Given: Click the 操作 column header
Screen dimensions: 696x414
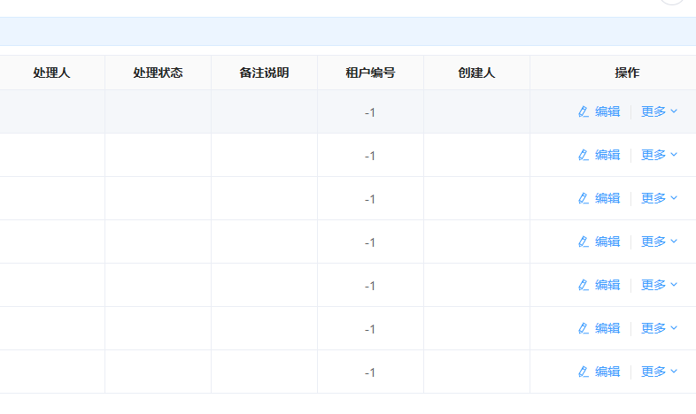Looking at the screenshot, I should [627, 73].
